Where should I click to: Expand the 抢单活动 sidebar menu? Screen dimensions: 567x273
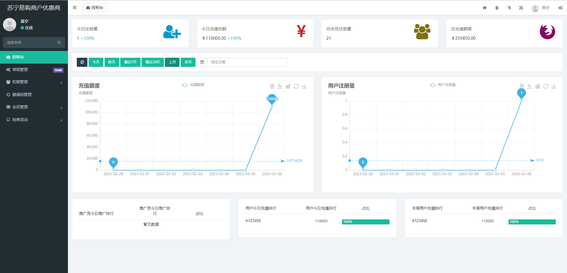click(34, 120)
